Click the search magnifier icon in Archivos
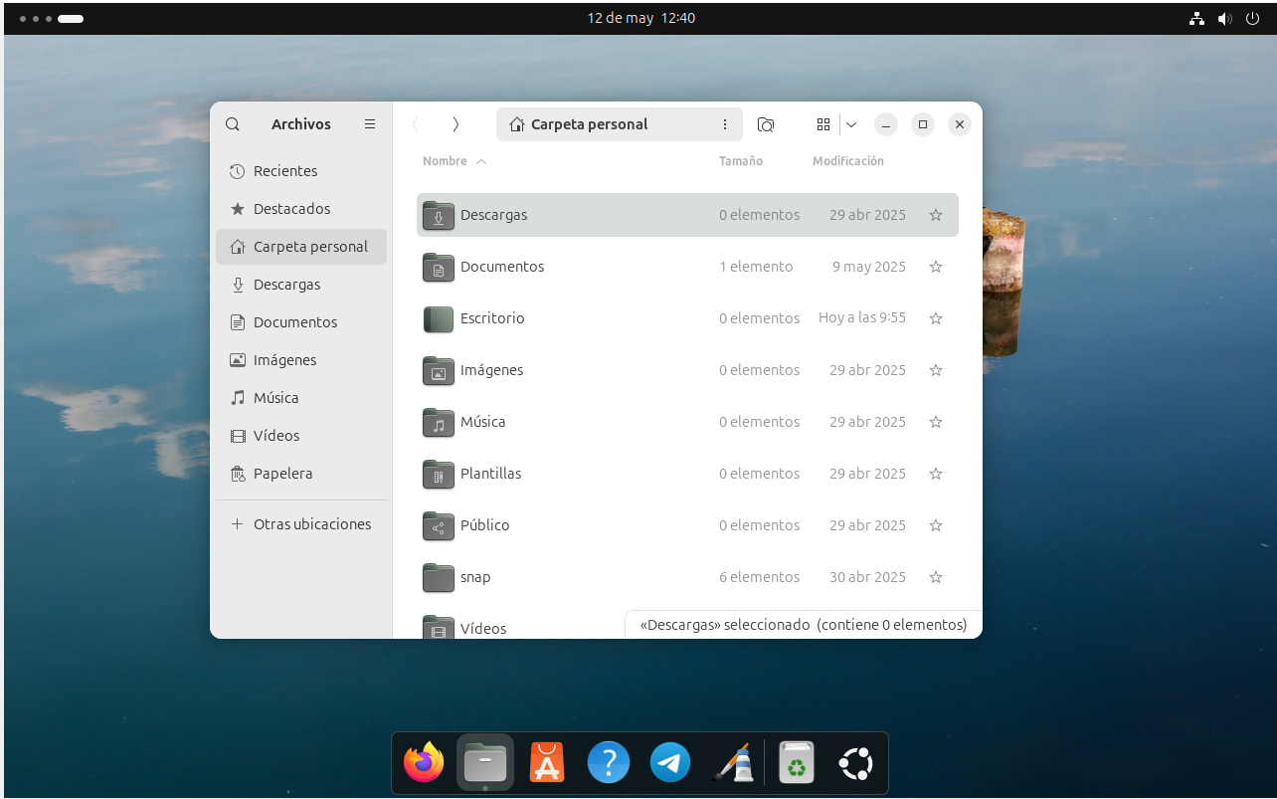The height and width of the screenshot is (799, 1277). click(x=233, y=124)
